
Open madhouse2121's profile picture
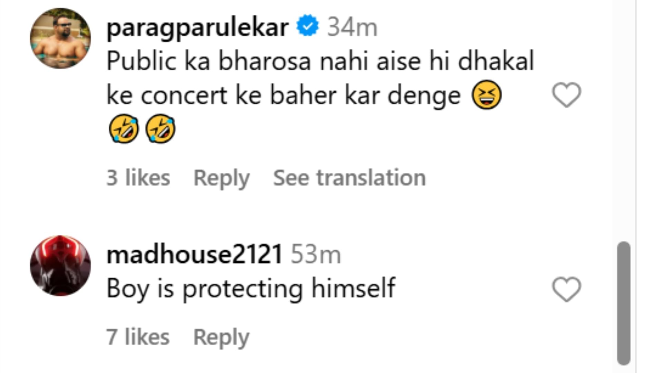tap(60, 266)
